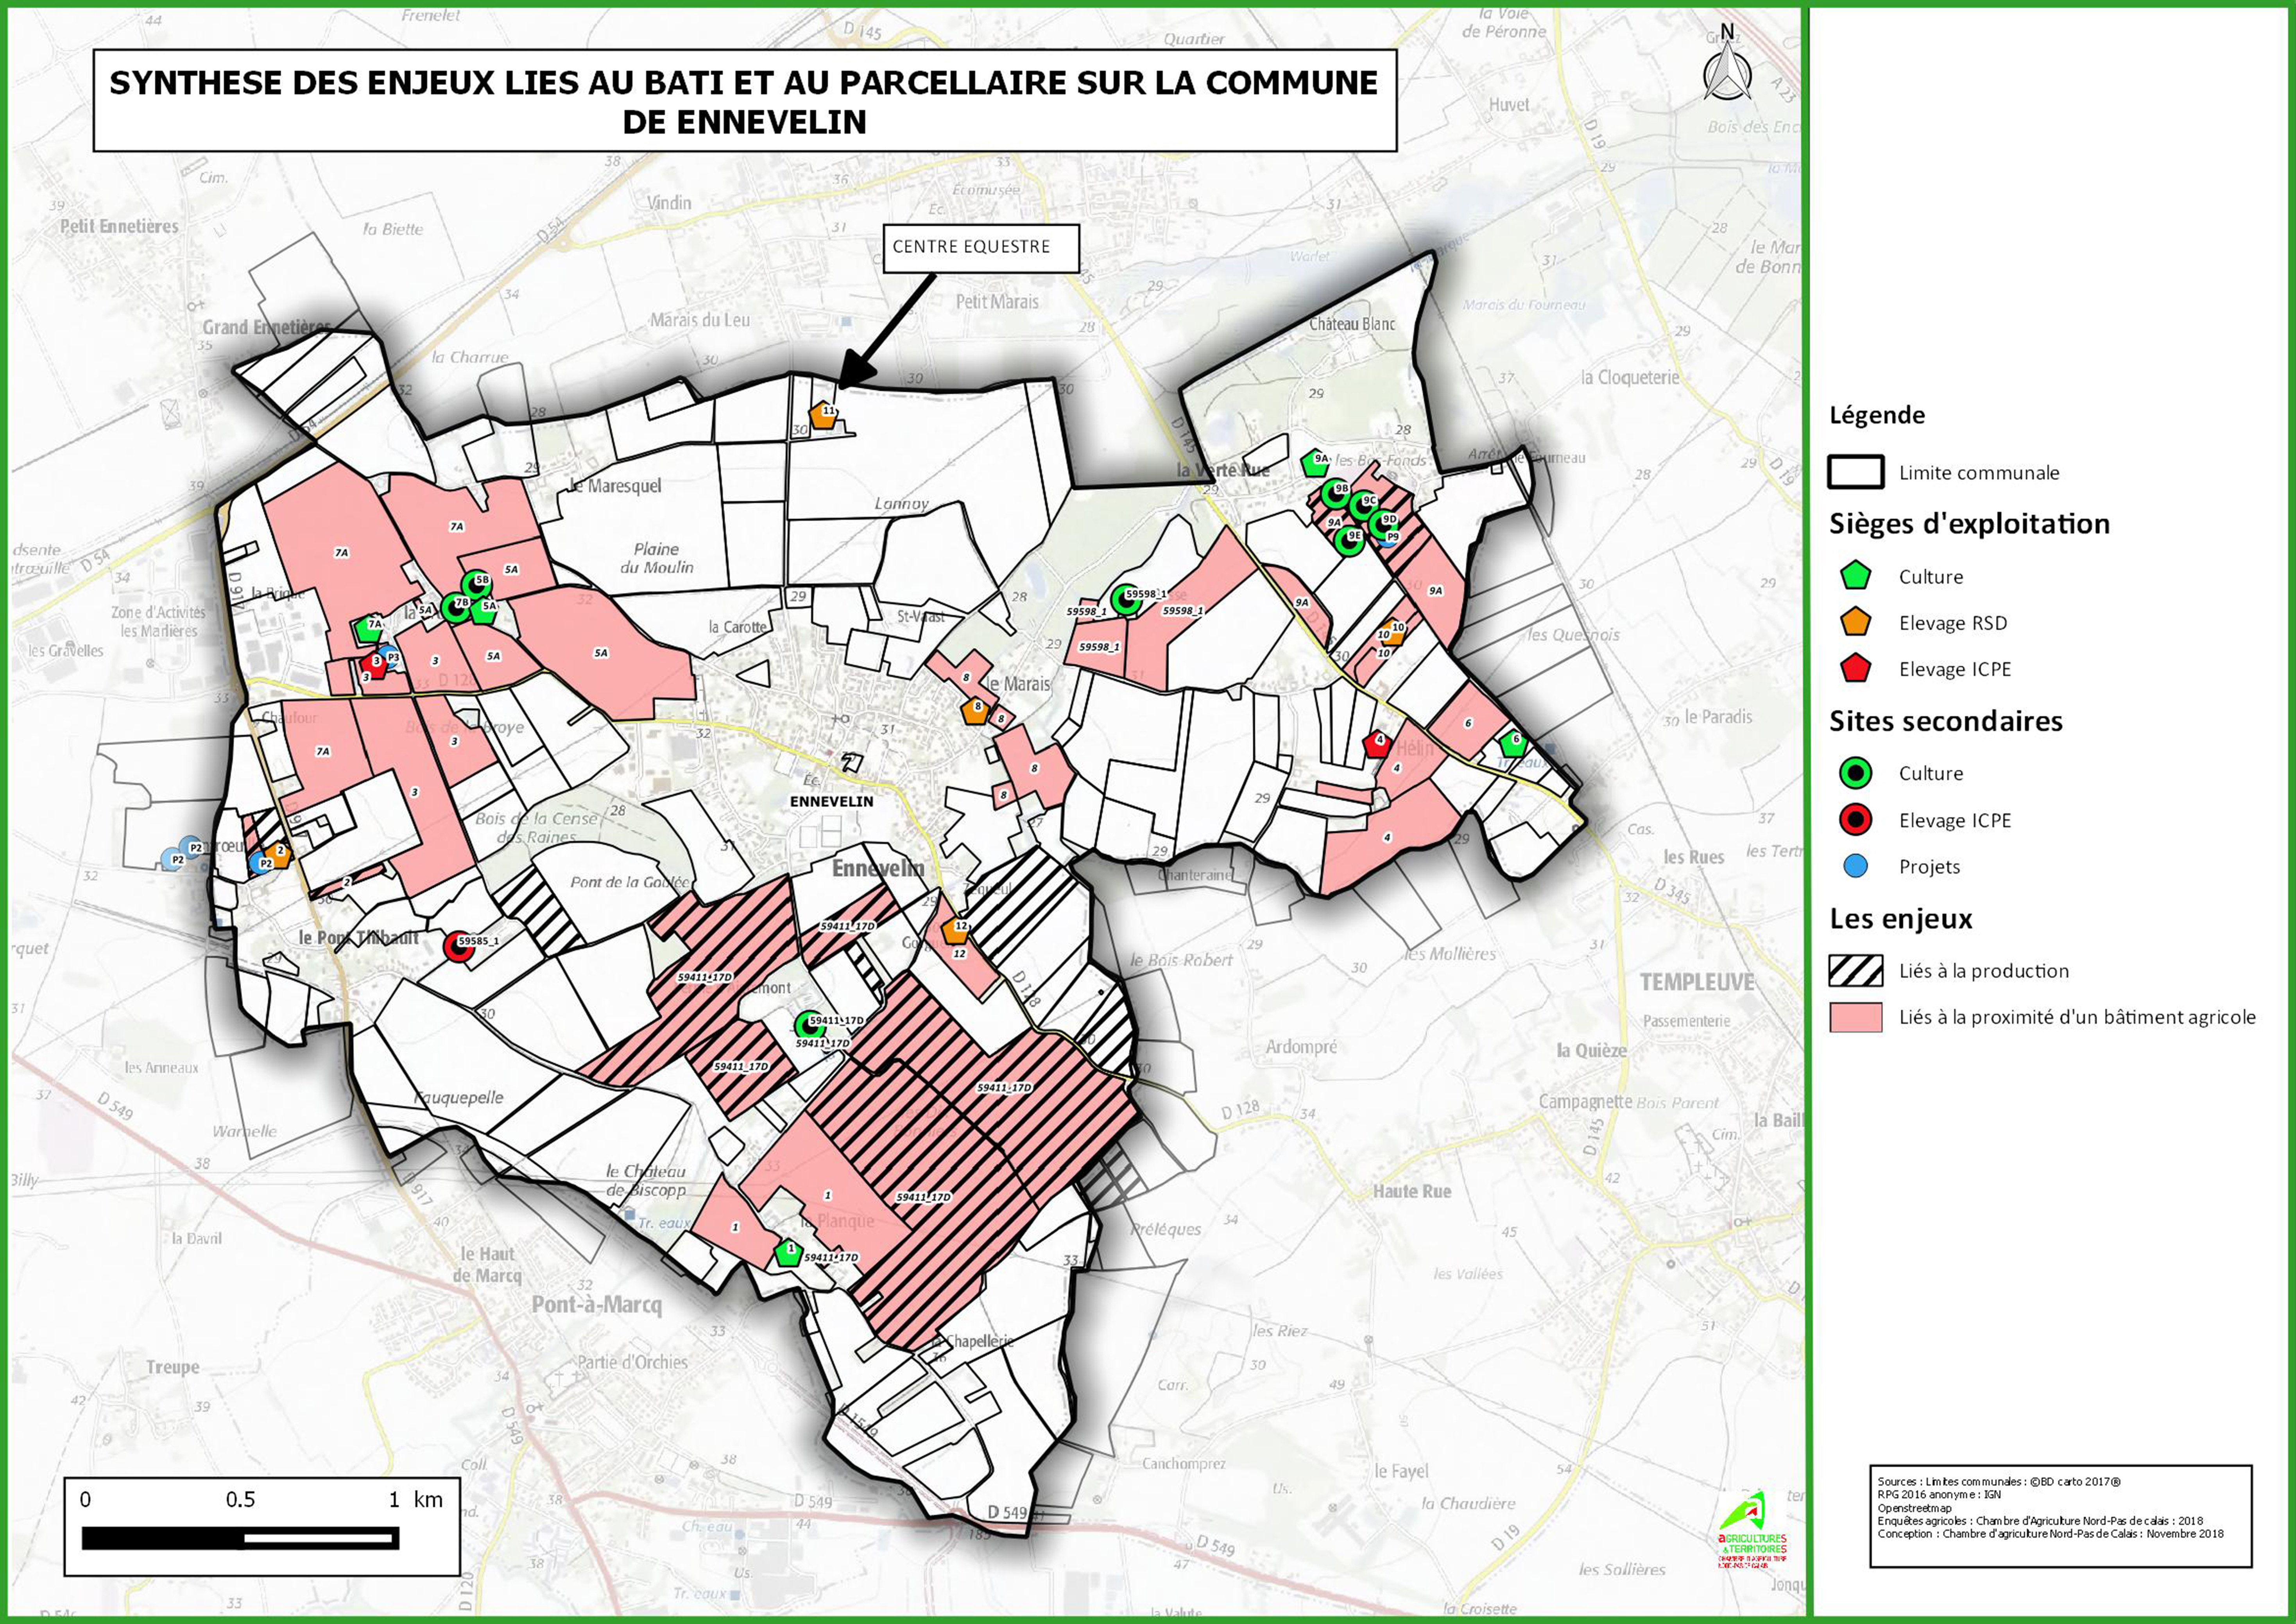Viewport: 2296px width, 1624px height.
Task: Click the blue Projets legend symbol
Action: pyautogui.click(x=1855, y=866)
